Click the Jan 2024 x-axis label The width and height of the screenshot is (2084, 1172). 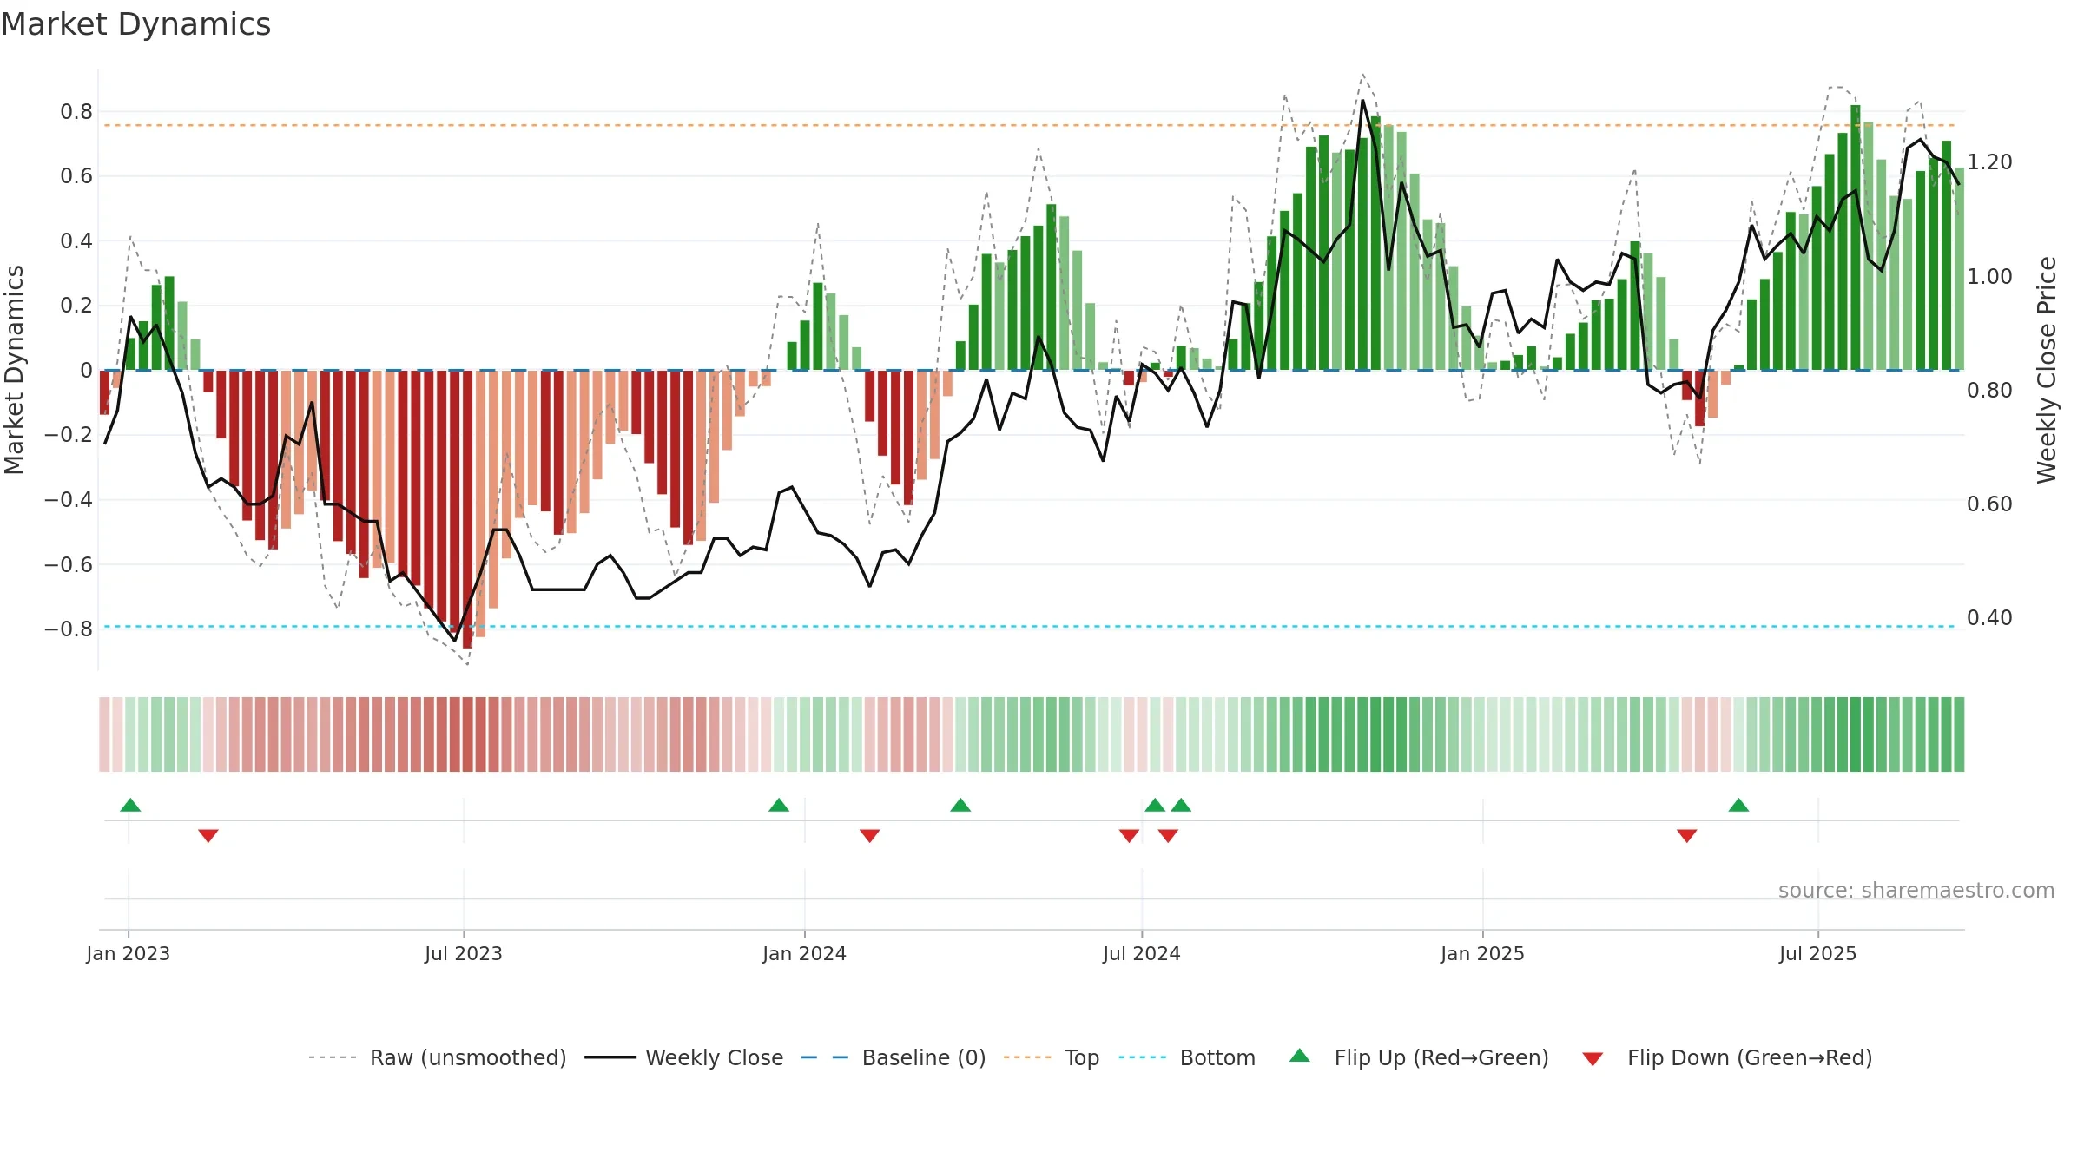tap(805, 953)
